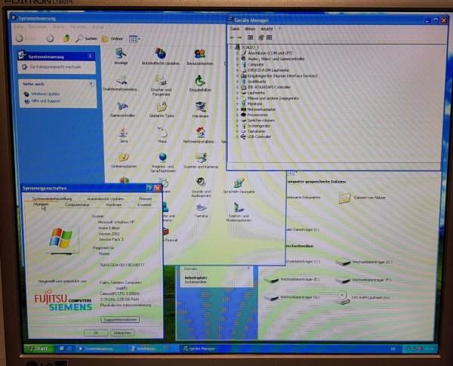Click OK in Systemeigenschaften
The height and width of the screenshot is (366, 453).
click(96, 333)
